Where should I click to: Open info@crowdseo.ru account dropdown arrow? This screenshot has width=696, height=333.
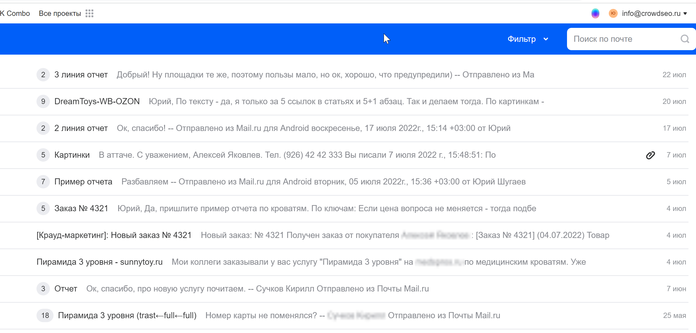pos(685,13)
